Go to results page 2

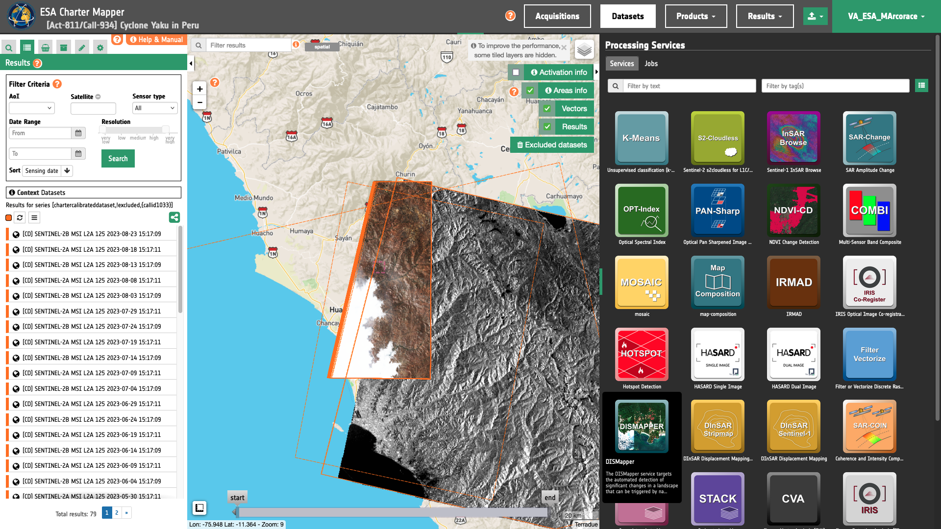pyautogui.click(x=117, y=513)
